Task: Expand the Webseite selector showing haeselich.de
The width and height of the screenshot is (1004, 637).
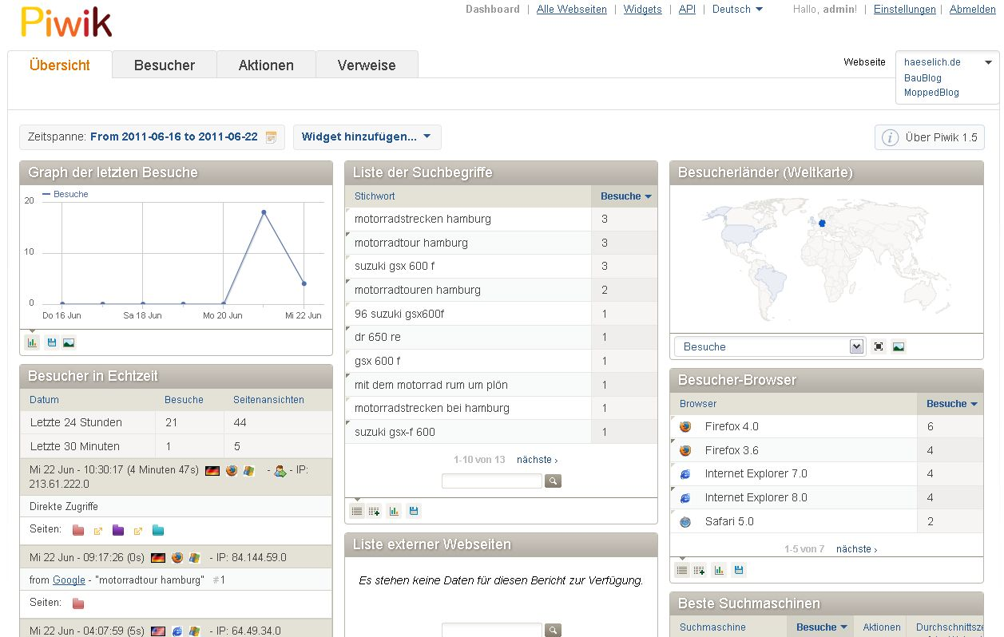Action: (987, 62)
